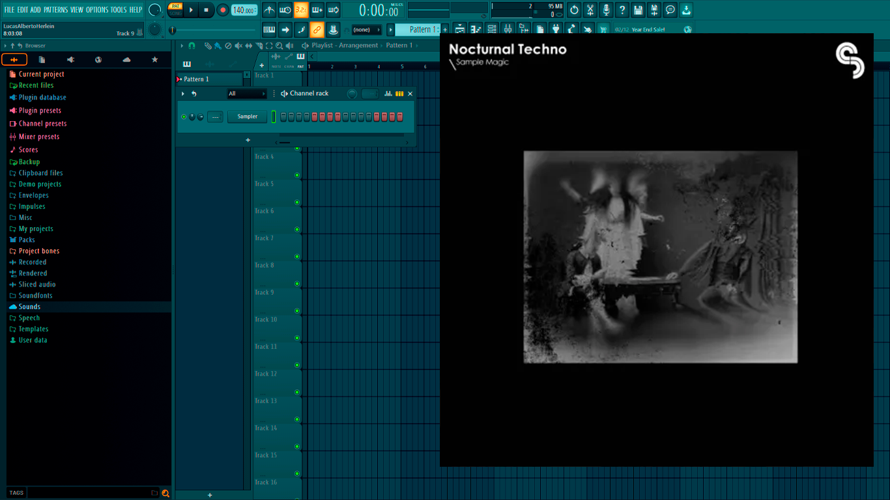Screen dimensions: 890x500
Task: Click the wait-for-input icon next to the metronome
Action: click(x=285, y=10)
